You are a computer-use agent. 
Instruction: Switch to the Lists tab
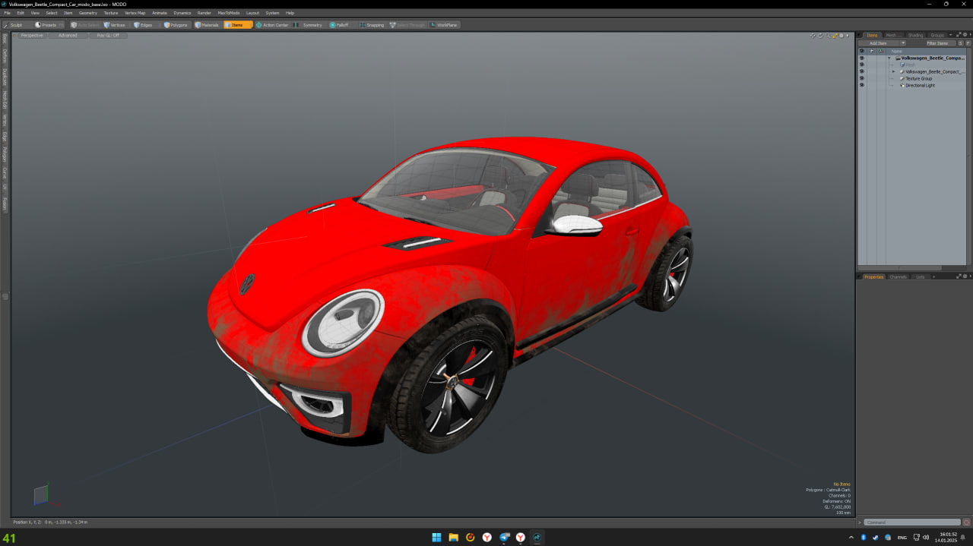pyautogui.click(x=920, y=276)
